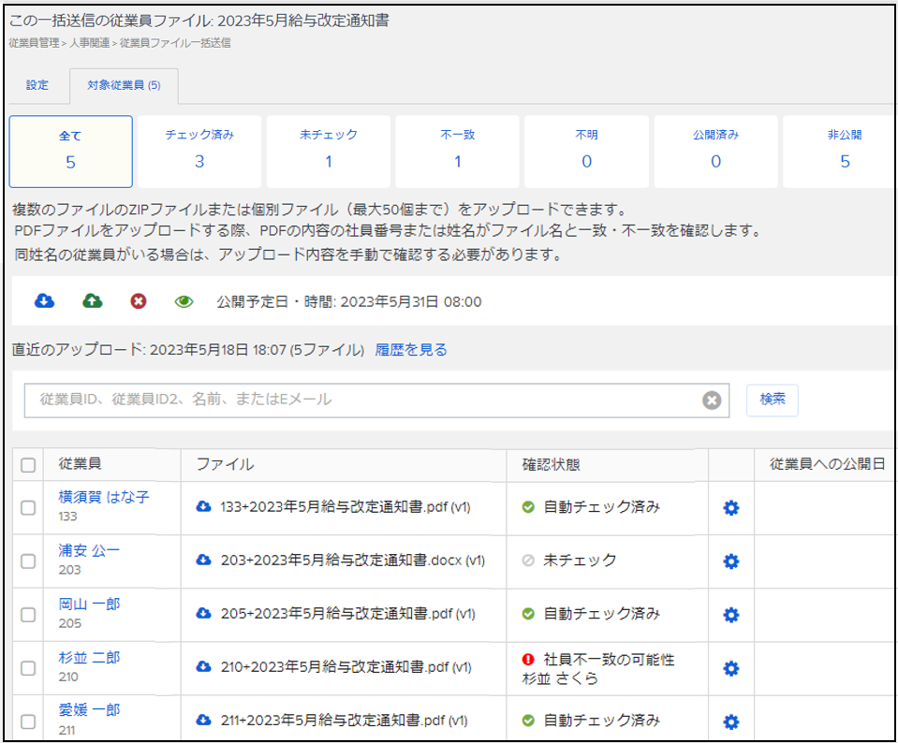This screenshot has width=898, height=743.
Task: Click the green eye publish icon
Action: point(184,301)
